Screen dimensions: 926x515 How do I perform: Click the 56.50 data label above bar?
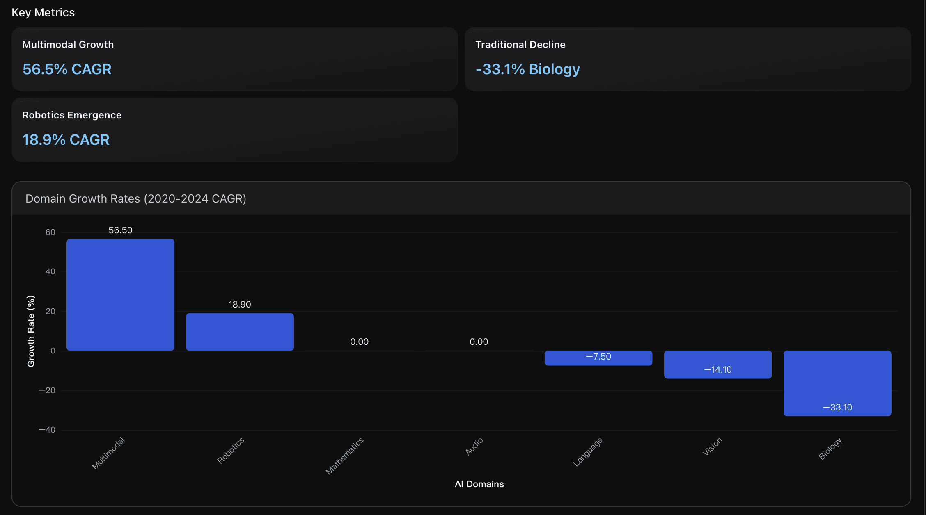[120, 230]
